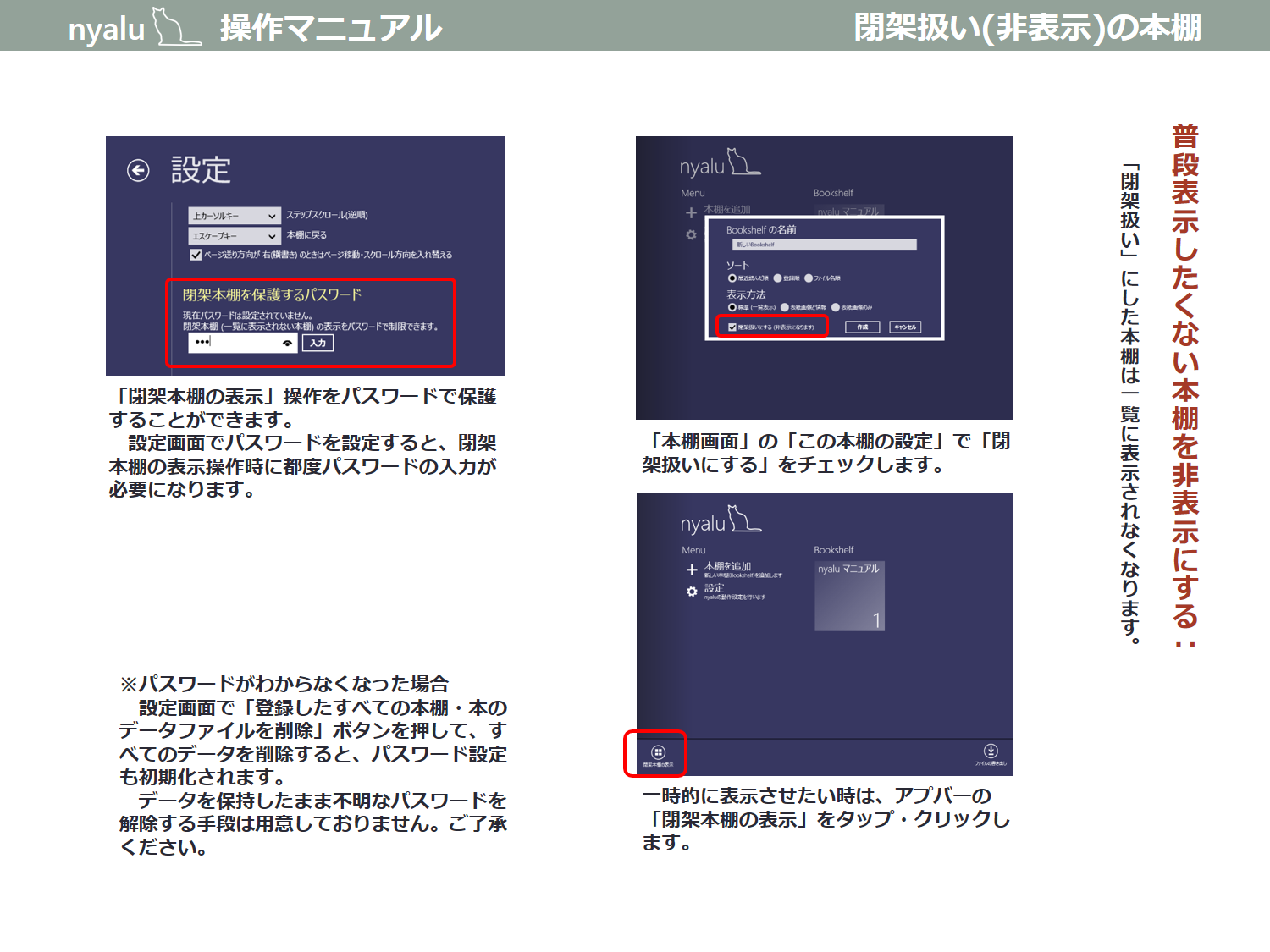This screenshot has height=952, width=1270.
Task: Open the エスケープキー key dropdown
Action: [x=235, y=236]
